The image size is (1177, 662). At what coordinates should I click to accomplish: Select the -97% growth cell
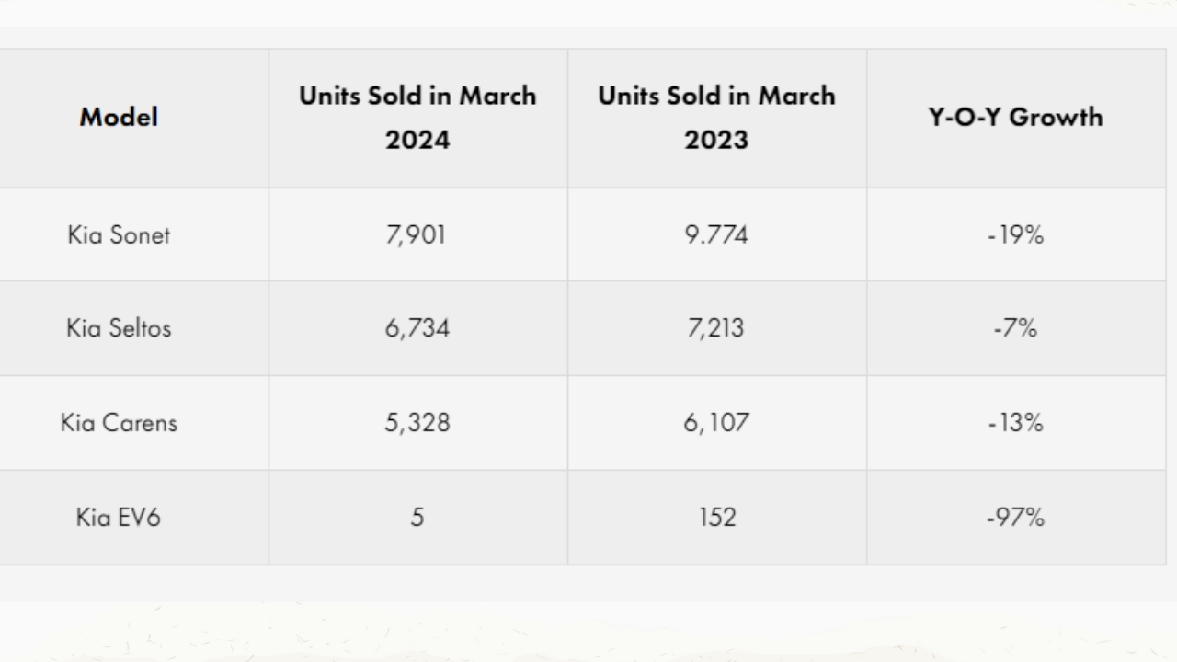click(1015, 518)
